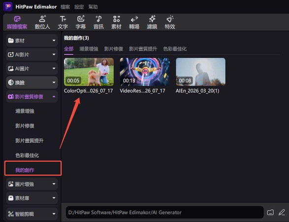Switch to the 影片畫質提升 tab
The width and height of the screenshot is (289, 222).
143,49
